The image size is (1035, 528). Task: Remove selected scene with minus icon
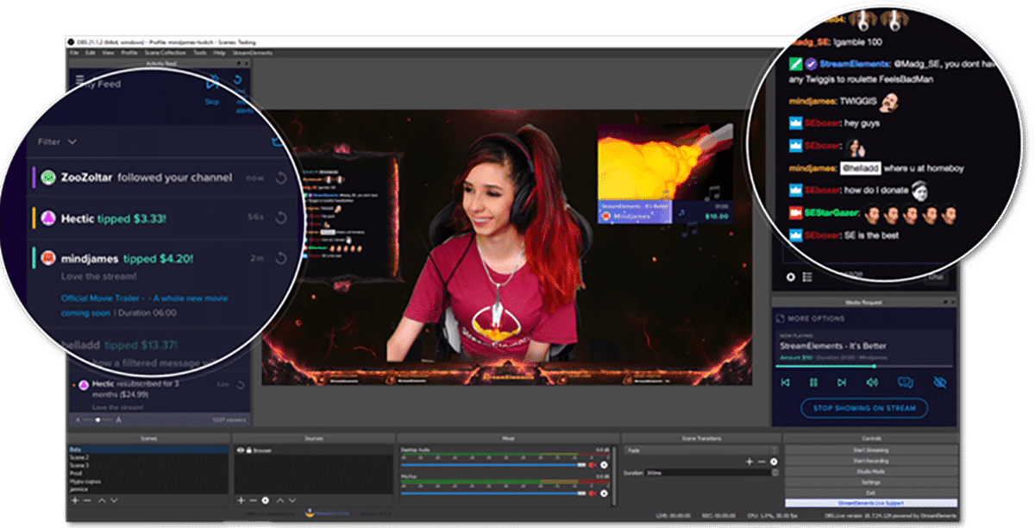(x=86, y=500)
